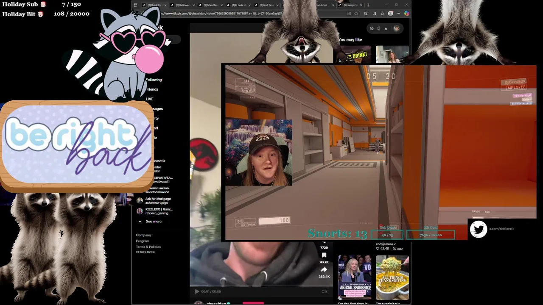Click the TikTok download icon in floating bar

(x=386, y=28)
